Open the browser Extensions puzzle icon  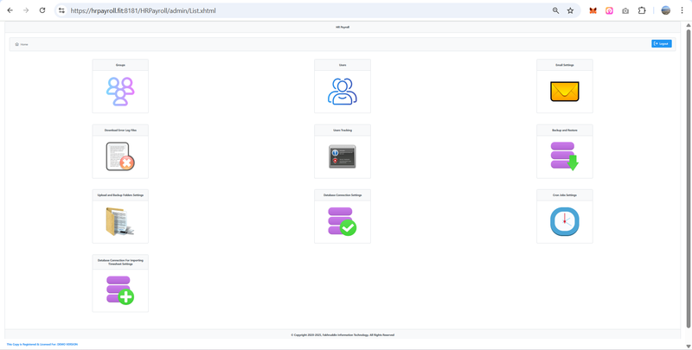point(642,11)
